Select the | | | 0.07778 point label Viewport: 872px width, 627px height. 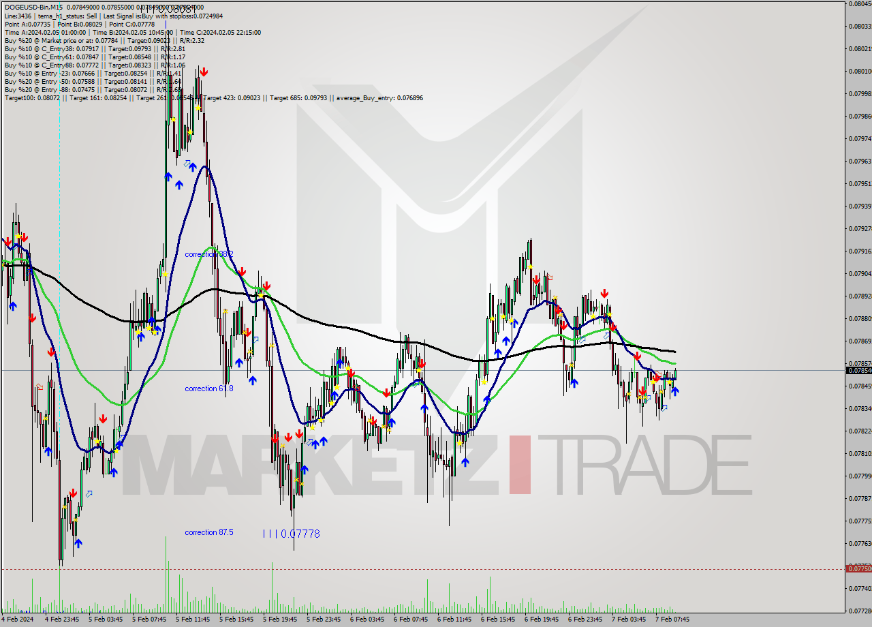click(x=291, y=534)
